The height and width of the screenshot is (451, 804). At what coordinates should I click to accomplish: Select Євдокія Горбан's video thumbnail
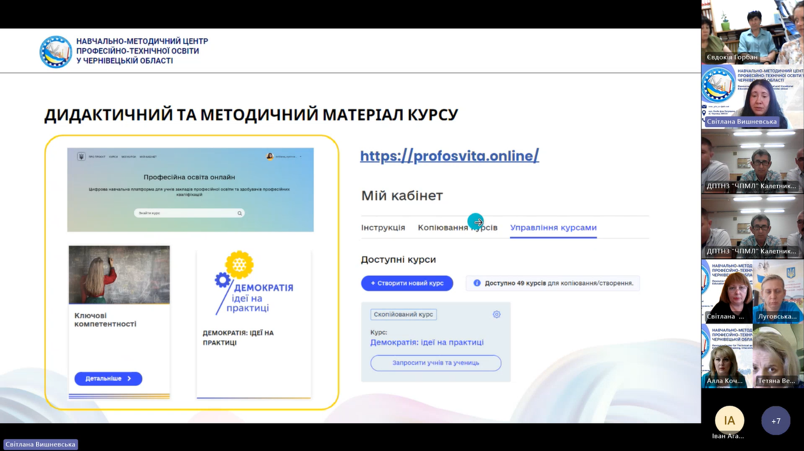[x=752, y=32]
